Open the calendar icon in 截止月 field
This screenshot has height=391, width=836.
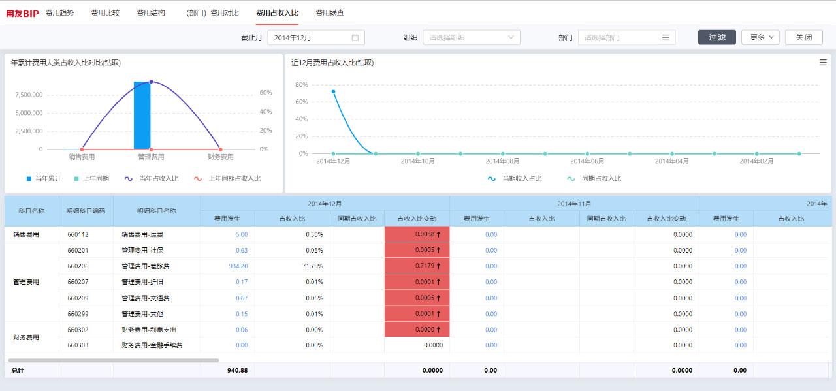[x=355, y=38]
